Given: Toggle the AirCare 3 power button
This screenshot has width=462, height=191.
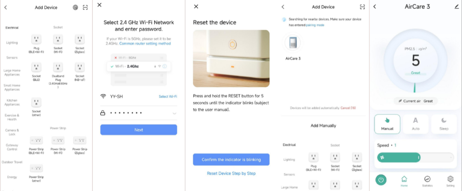Looking at the screenshot, I should coord(381,180).
